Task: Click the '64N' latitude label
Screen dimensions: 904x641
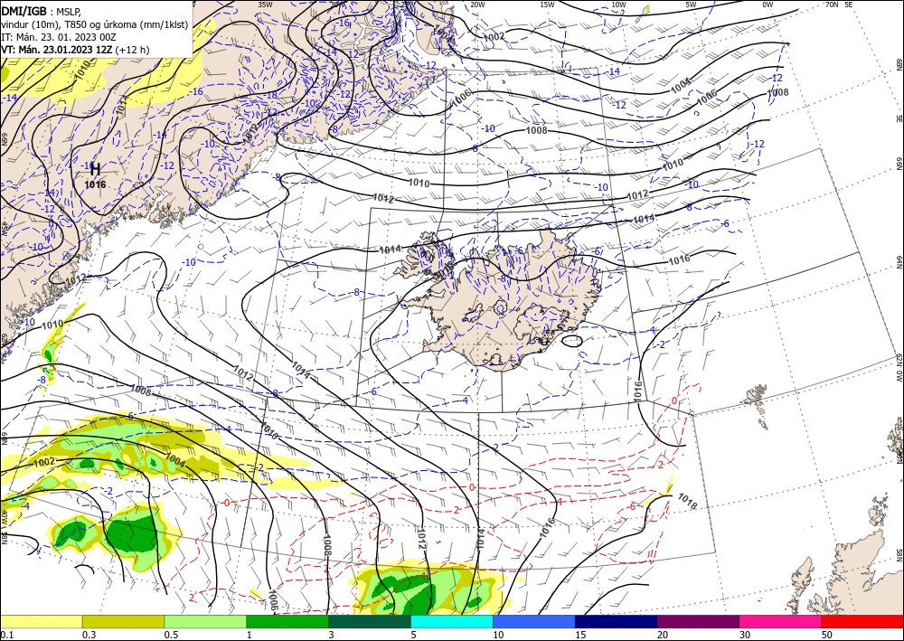Action: 899,262
